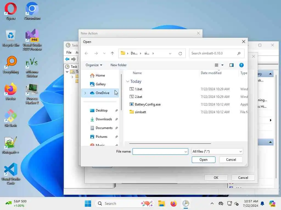Open Firefox from the taskbar
The height and width of the screenshot is (210, 281).
tap(173, 203)
